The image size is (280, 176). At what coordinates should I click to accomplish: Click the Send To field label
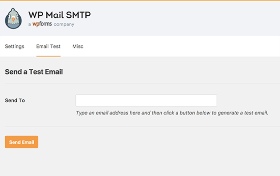tap(15, 101)
